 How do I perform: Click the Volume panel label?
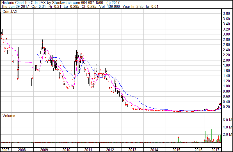pyautogui.click(x=9, y=116)
